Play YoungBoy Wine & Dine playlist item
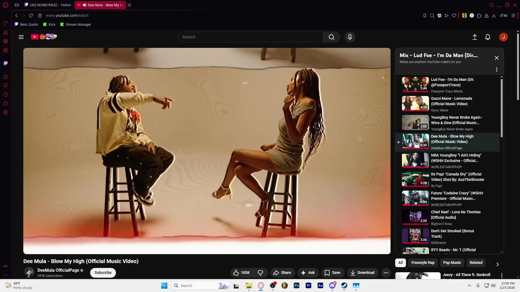This screenshot has height=292, width=520. (448, 123)
